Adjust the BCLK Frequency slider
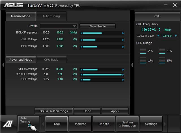The width and height of the screenshot is (181, 133). coord(102,33)
